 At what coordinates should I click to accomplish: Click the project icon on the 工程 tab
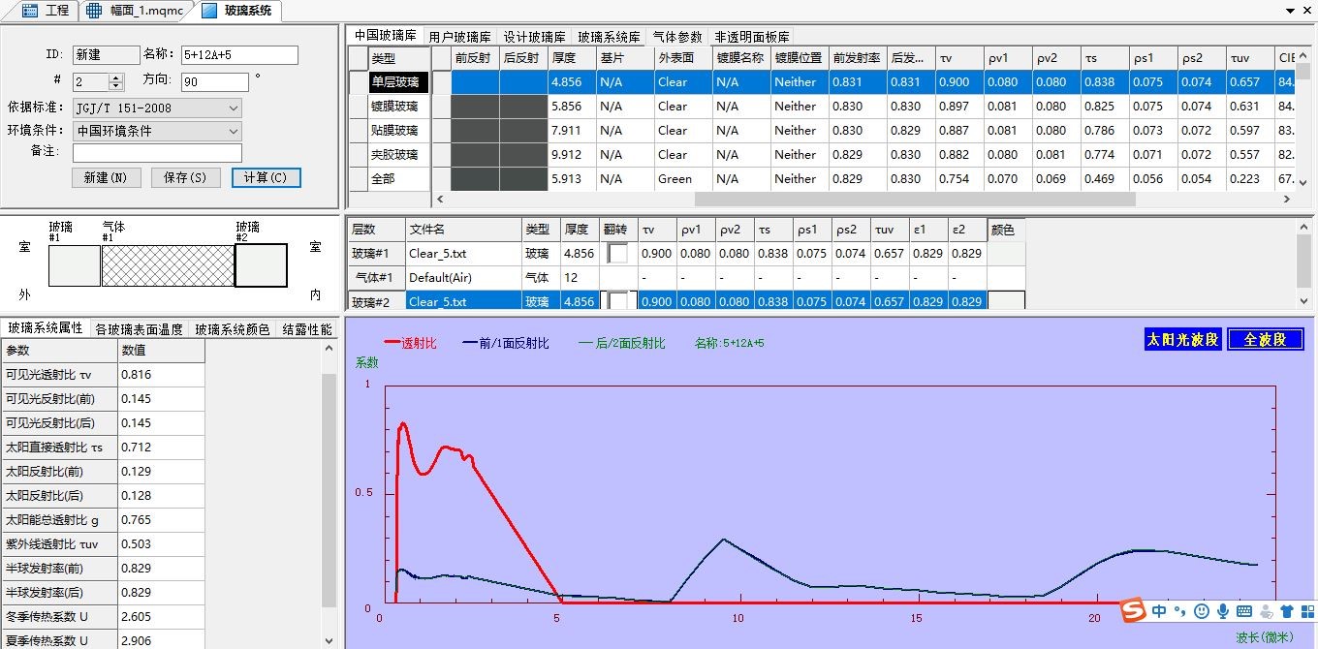29,11
